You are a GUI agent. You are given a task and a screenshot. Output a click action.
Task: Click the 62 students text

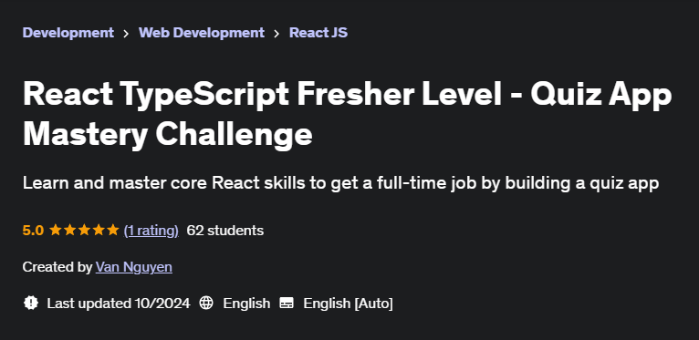point(225,230)
